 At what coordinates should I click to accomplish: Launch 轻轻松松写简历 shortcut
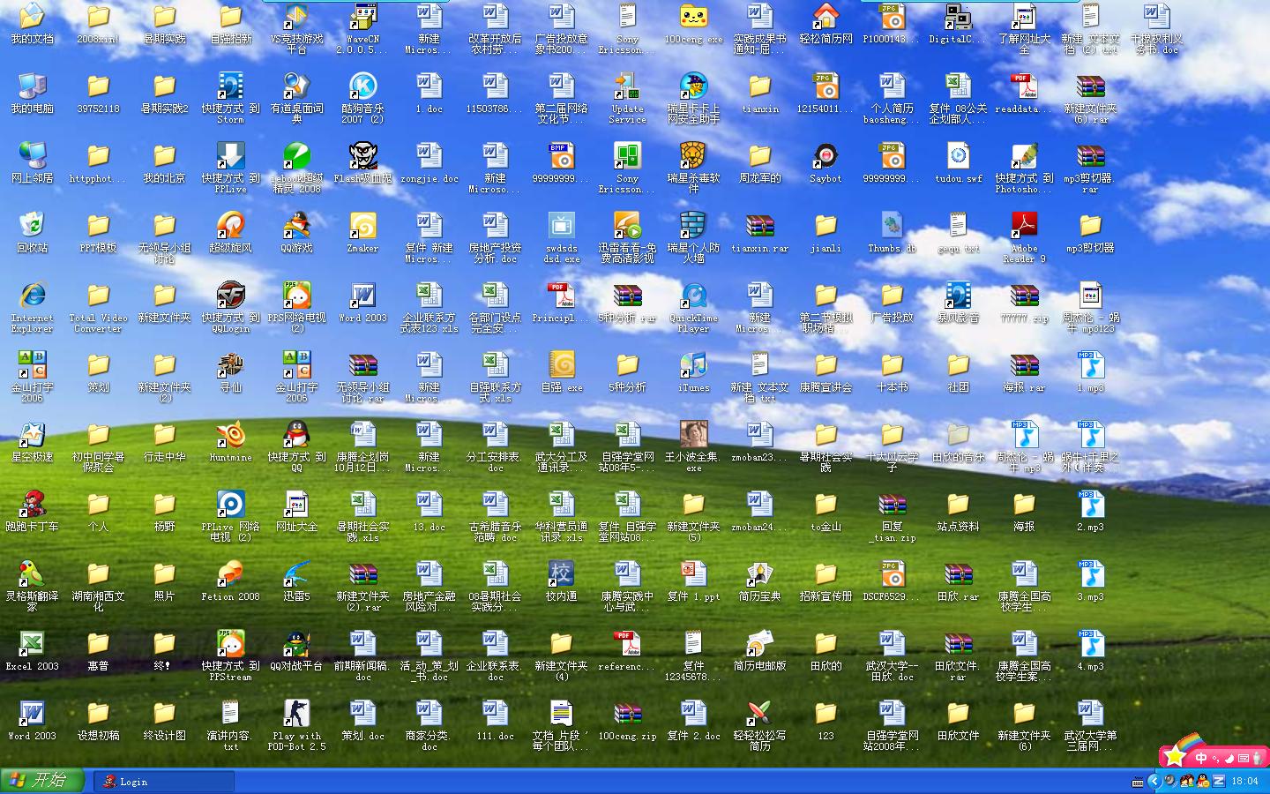(759, 725)
